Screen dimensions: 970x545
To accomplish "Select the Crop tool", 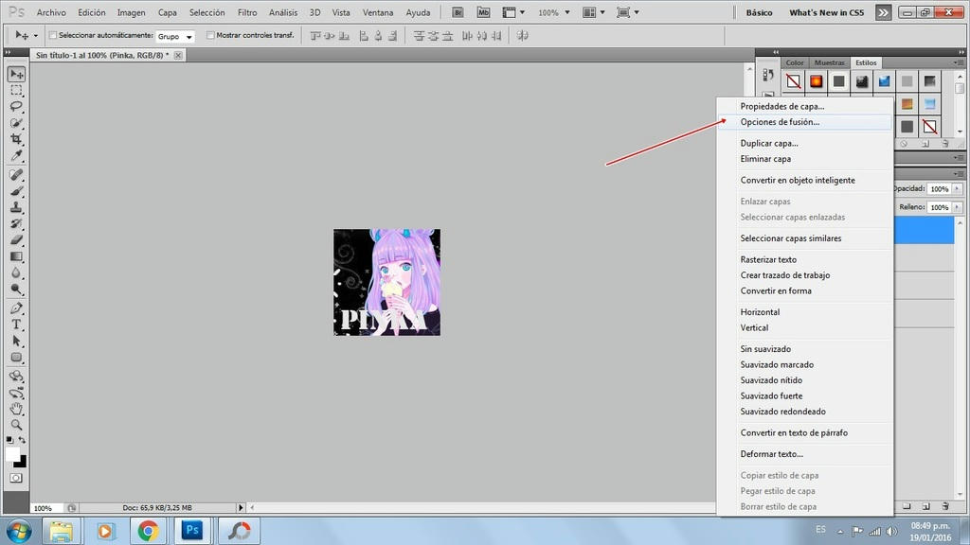I will tap(16, 139).
